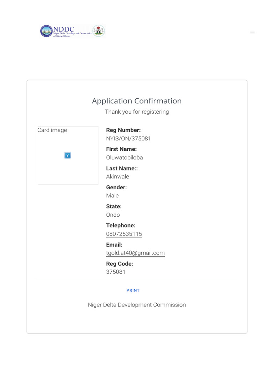
Task: Click the Nigerian coat of arms emblem
Action: (98, 31)
